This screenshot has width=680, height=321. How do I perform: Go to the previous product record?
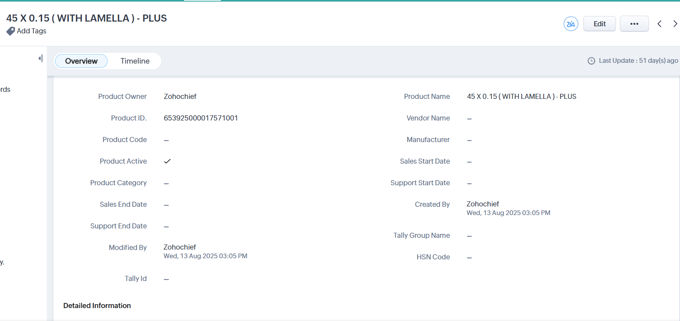pyautogui.click(x=660, y=24)
